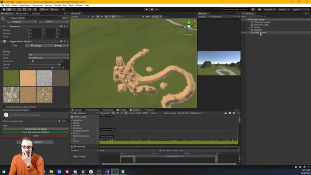Open the Shaded draw mode dropdown
The image size is (311, 175).
point(80,17)
